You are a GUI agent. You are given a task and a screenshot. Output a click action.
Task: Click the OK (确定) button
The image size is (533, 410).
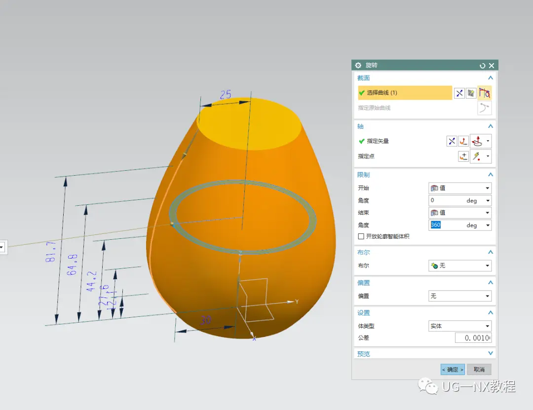pos(453,370)
